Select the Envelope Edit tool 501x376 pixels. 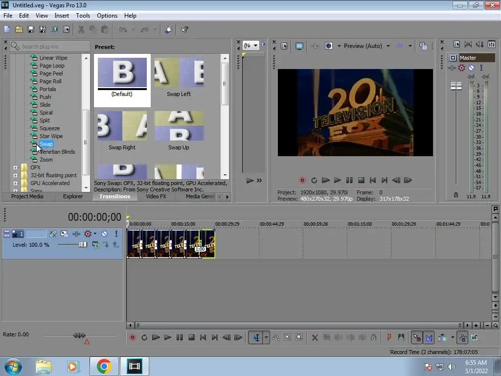[276, 337]
